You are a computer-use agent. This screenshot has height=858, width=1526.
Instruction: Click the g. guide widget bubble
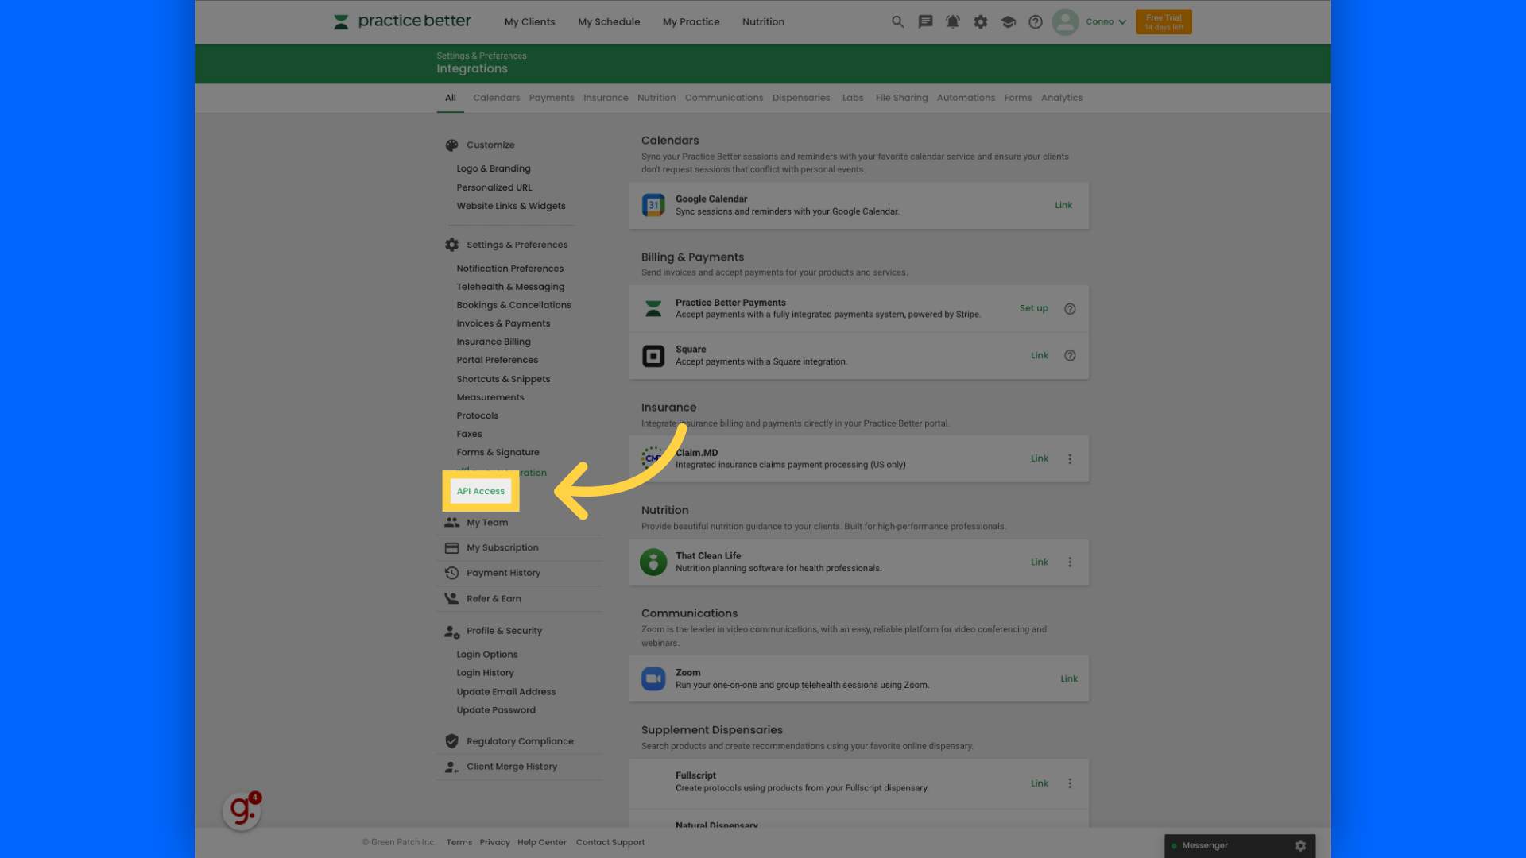242,811
